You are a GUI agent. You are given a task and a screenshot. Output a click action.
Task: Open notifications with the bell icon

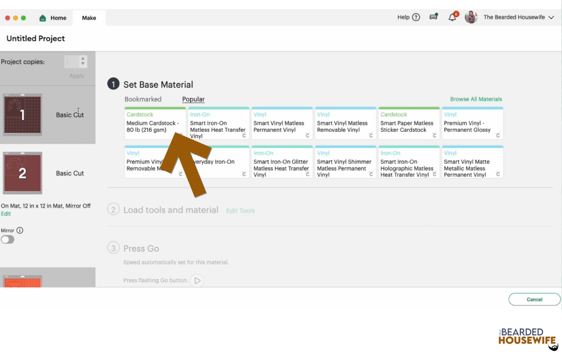(452, 17)
